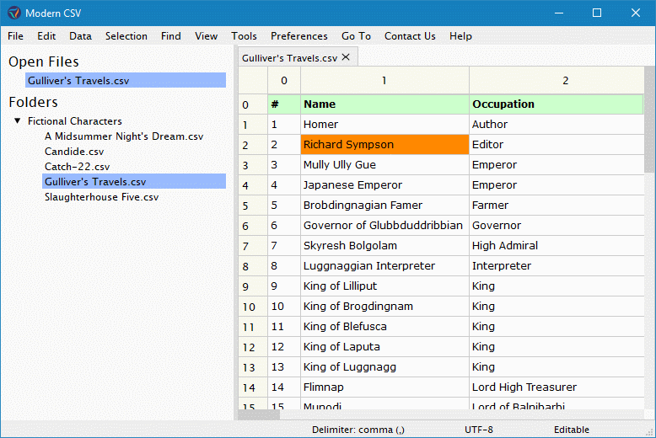Select the Brobdingnagian Famer cell

tap(384, 206)
